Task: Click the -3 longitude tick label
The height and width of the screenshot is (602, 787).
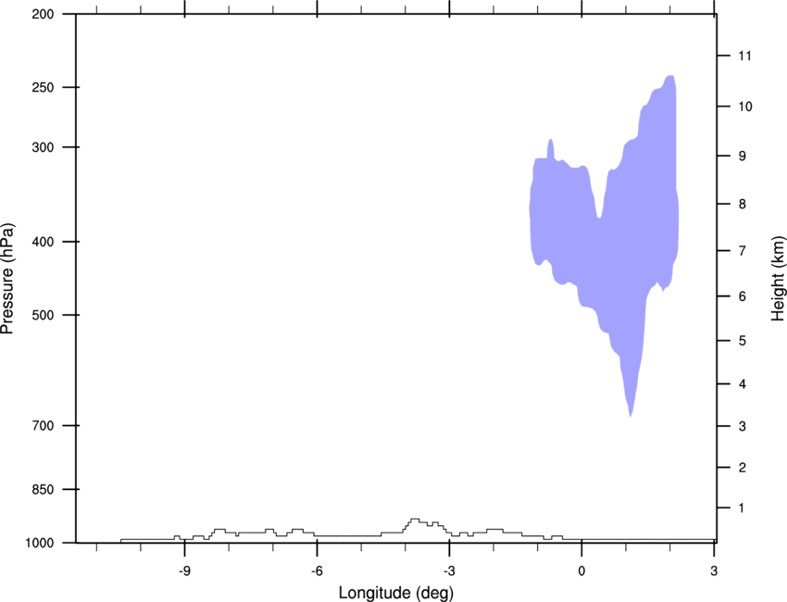Action: tap(449, 571)
